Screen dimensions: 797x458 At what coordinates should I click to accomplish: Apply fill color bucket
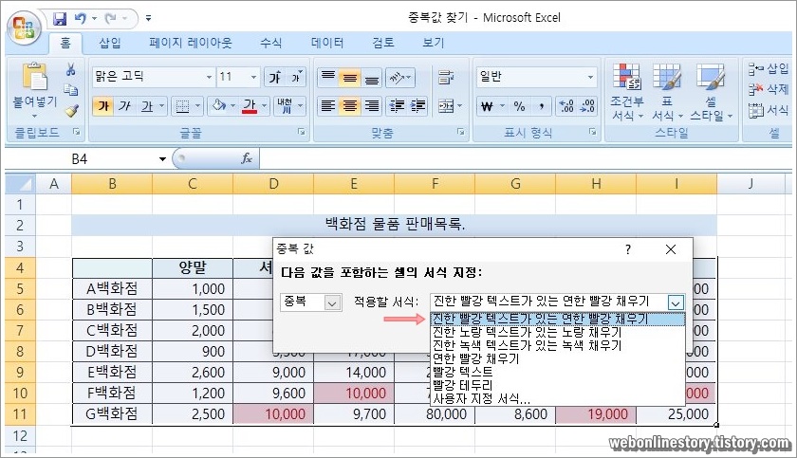218,105
